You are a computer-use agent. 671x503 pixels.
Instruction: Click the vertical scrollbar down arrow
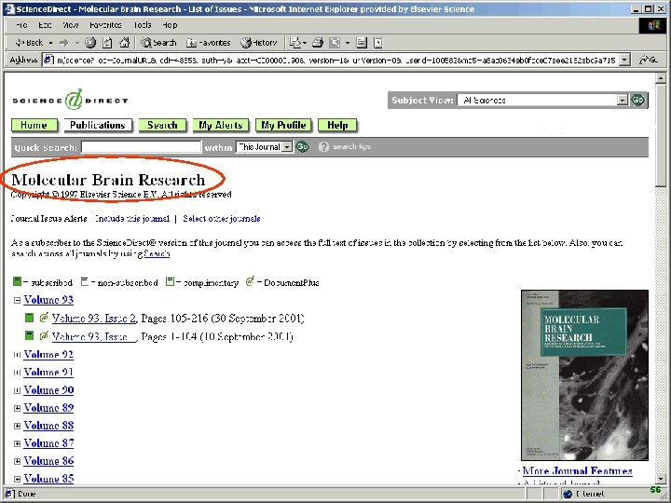pos(661,479)
